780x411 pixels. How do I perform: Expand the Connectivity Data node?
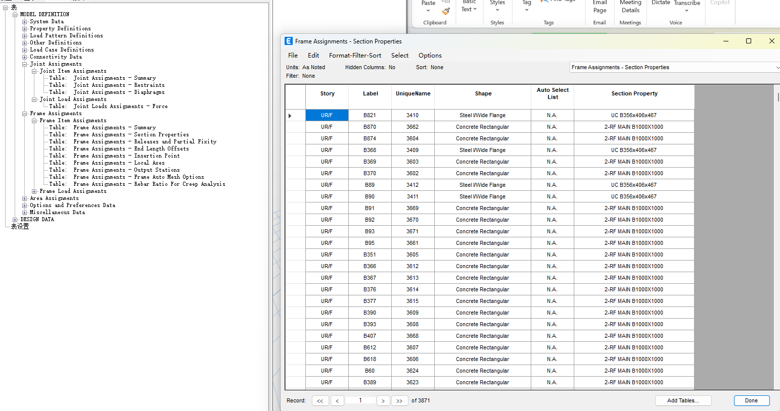coord(25,57)
